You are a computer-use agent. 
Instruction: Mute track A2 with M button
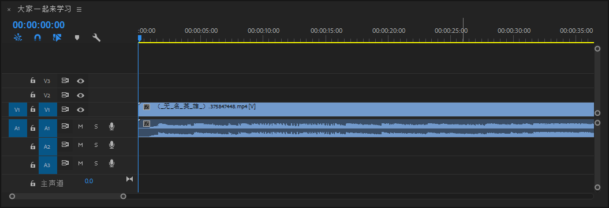80,145
